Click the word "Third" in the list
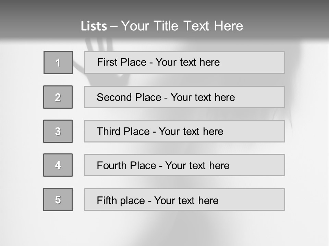Image resolution: width=329 pixels, height=246 pixels. pos(108,132)
